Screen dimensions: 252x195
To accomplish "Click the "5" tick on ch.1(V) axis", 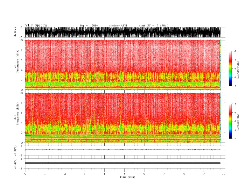I will click(22, 27).
